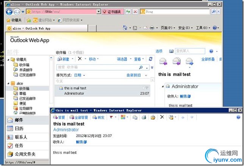This screenshot has height=166, width=244.
Task: Click the RSS feeds icon in command bar
Action: tap(135, 28)
